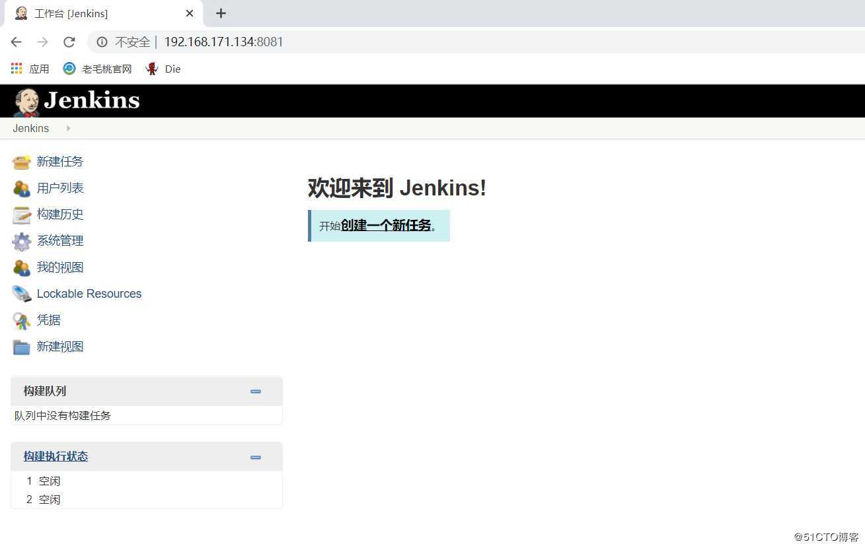
Task: Open a new browser tab with plus
Action: click(x=221, y=13)
